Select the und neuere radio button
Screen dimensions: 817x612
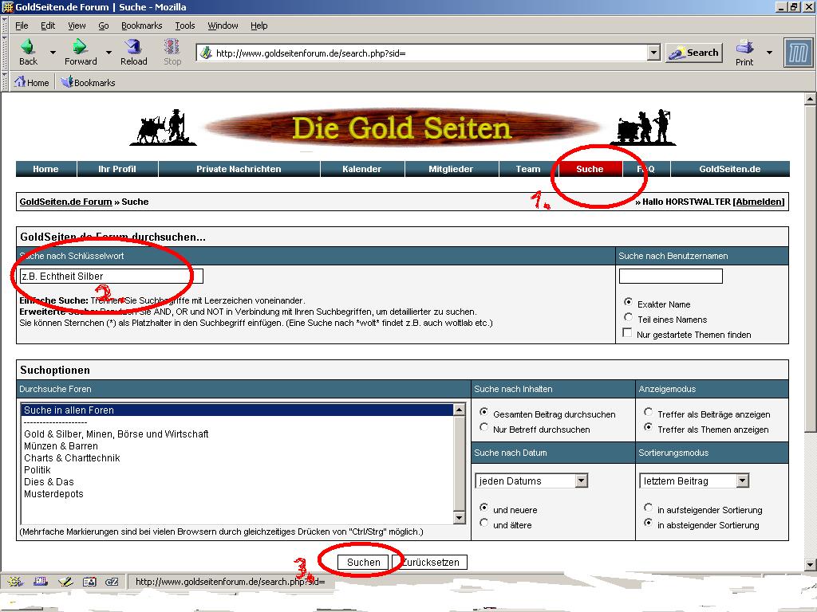[484, 508]
